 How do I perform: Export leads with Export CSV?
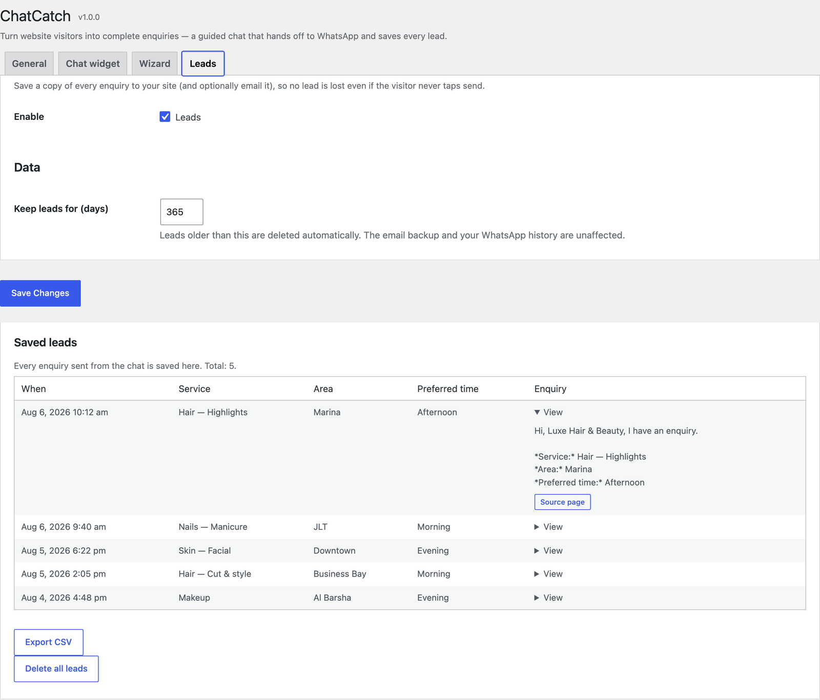tap(49, 642)
